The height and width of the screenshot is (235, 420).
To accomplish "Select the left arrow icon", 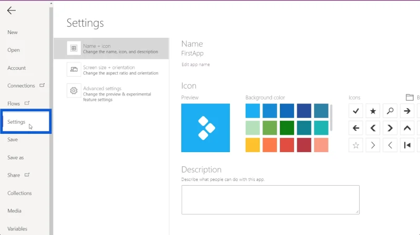I will coord(356,128).
